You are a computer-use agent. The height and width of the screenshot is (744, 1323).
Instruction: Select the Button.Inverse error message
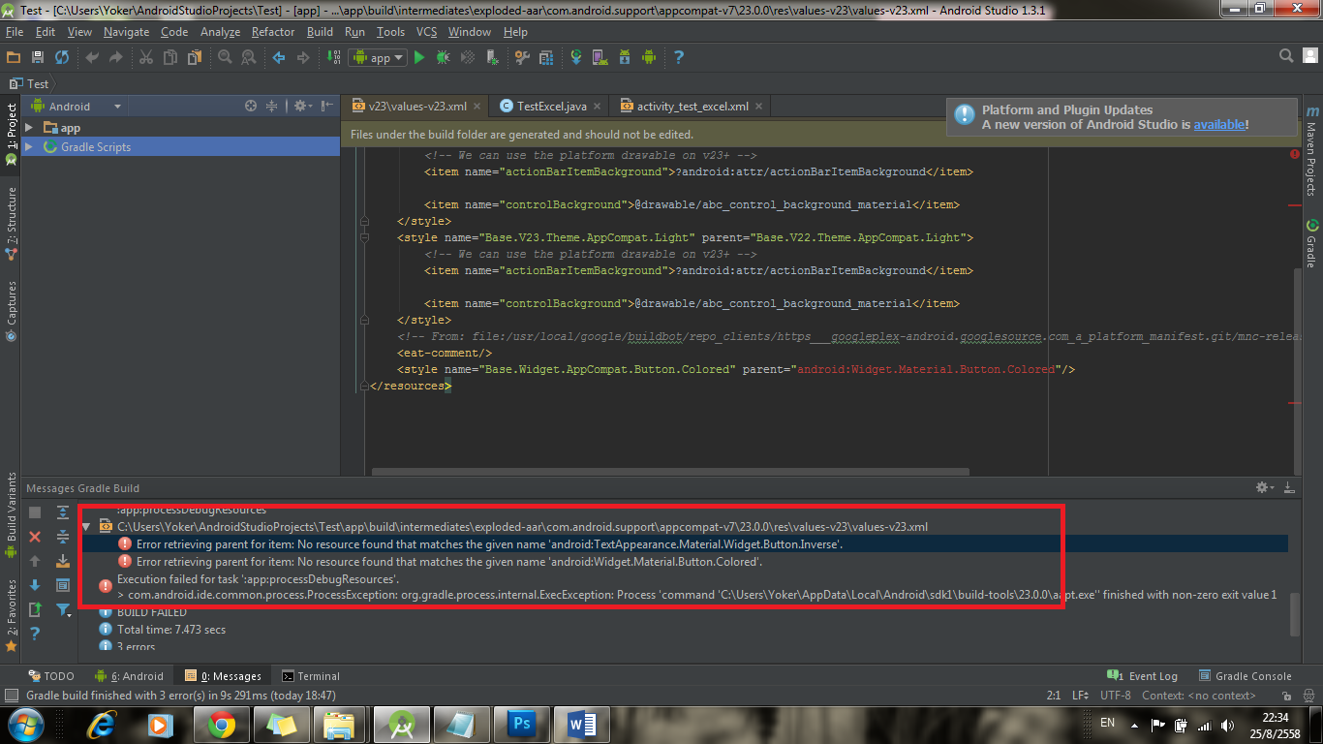click(x=489, y=544)
